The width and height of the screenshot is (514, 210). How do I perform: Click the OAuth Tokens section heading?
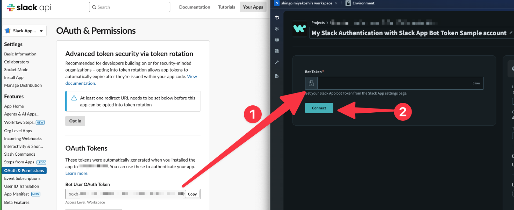tap(86, 148)
